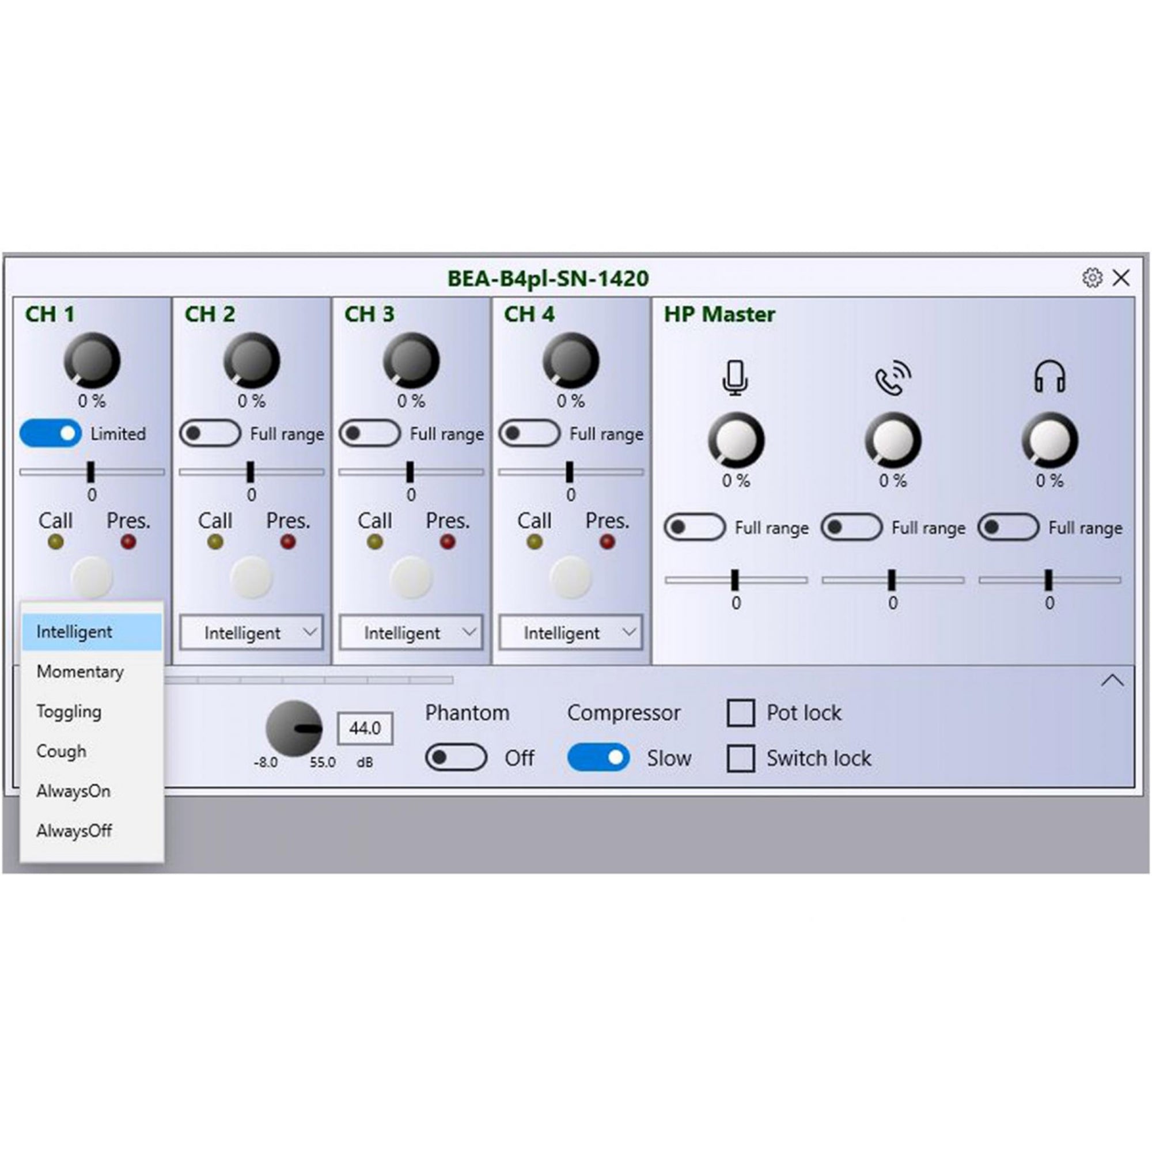Click the microphone icon in HP Master

734,376
